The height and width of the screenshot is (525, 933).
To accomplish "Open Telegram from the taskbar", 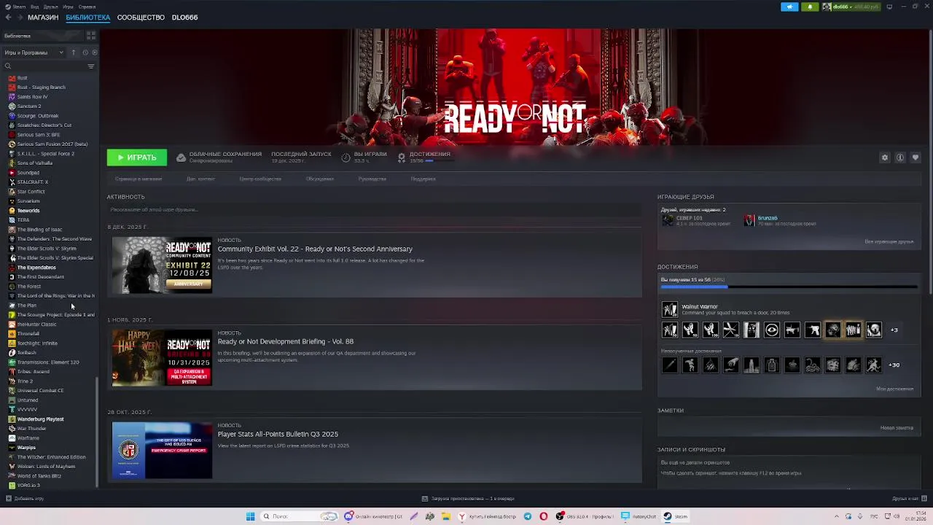I will pos(528,516).
